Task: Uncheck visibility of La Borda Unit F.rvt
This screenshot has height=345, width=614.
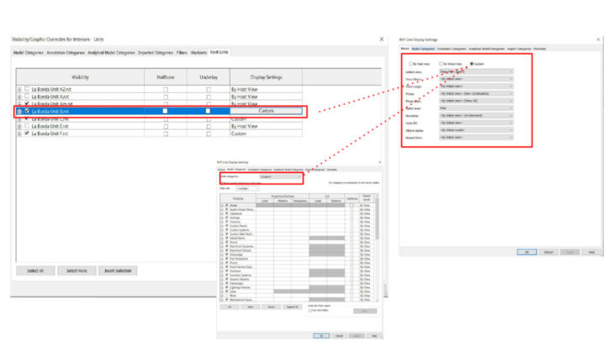Action: click(27, 133)
